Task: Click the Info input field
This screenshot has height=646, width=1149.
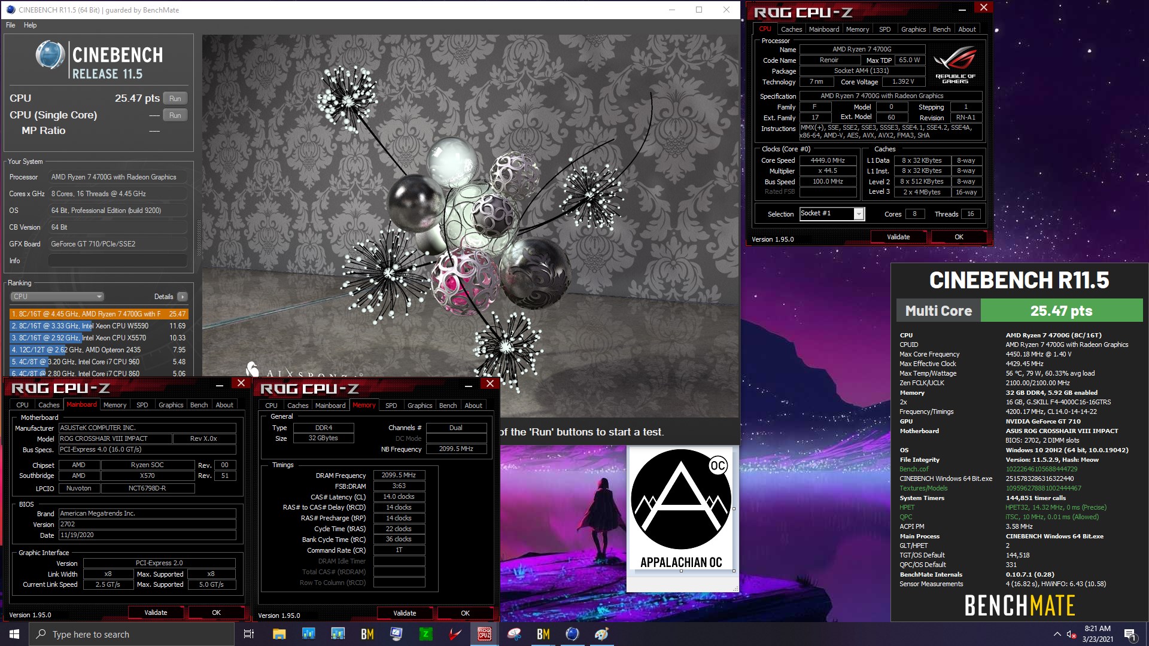Action: point(118,261)
